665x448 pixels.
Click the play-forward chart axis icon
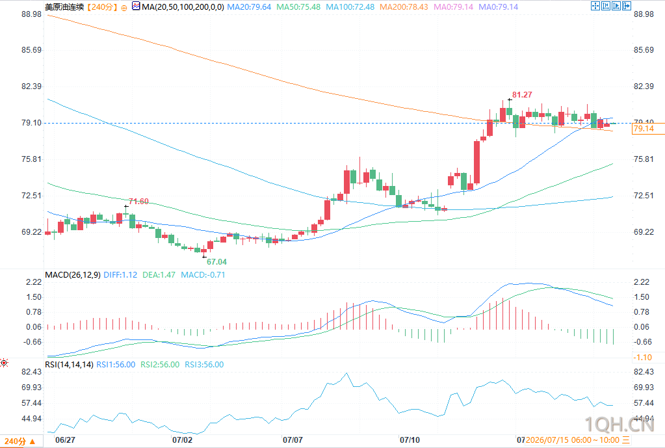click(616, 6)
